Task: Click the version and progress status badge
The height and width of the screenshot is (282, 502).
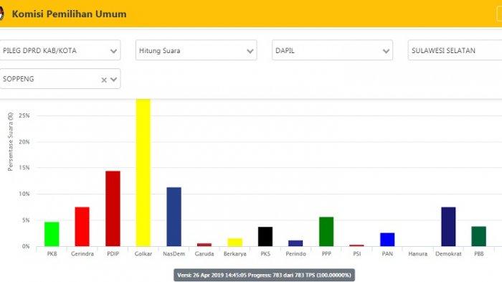Action: coord(265,275)
